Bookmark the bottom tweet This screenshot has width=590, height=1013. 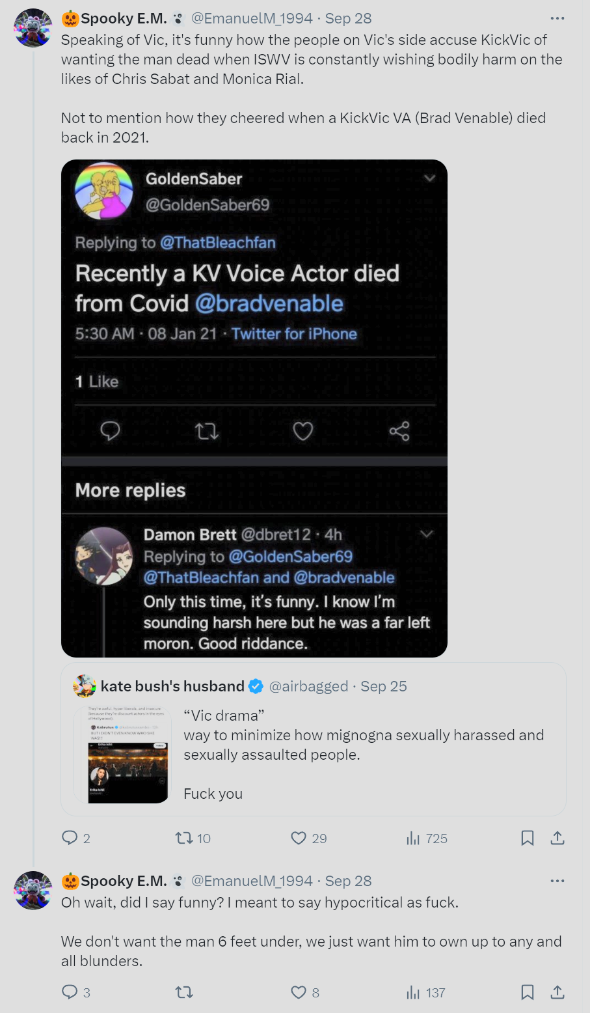[x=528, y=992]
